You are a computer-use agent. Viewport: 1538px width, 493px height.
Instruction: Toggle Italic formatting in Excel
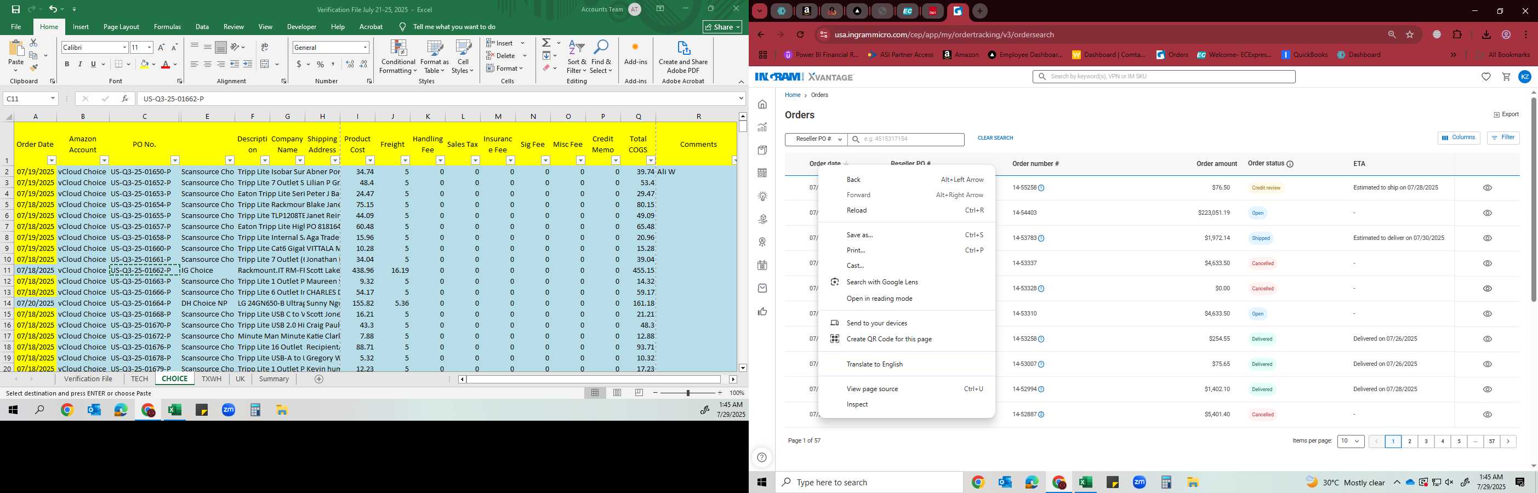coord(80,64)
